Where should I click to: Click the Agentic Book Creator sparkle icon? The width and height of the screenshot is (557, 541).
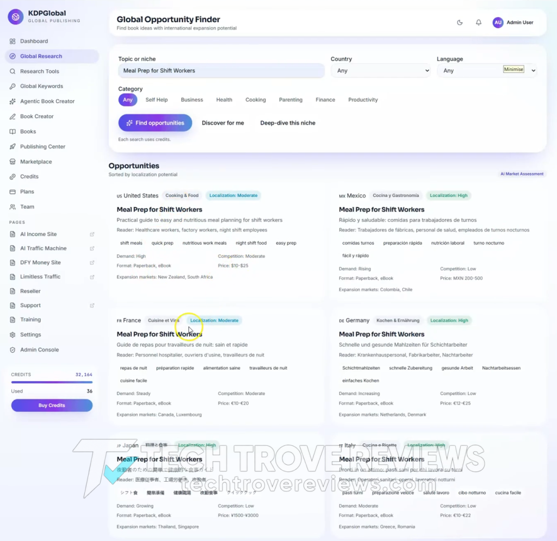(13, 101)
